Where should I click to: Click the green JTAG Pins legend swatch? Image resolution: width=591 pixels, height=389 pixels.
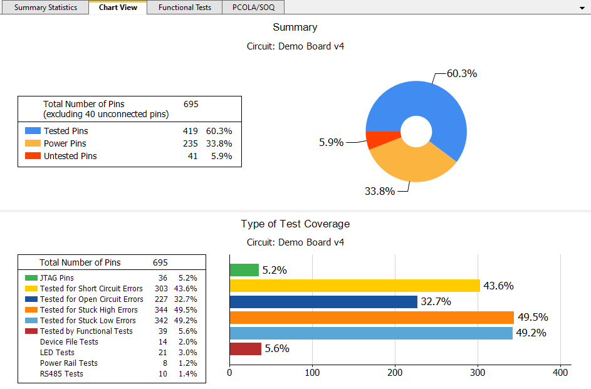pos(31,277)
